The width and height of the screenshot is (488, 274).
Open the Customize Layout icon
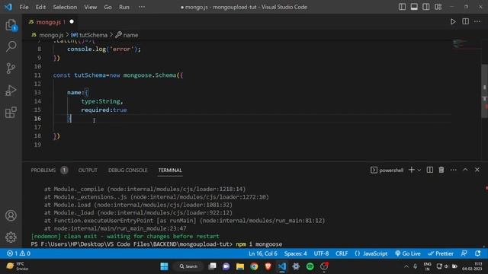click(x=438, y=7)
